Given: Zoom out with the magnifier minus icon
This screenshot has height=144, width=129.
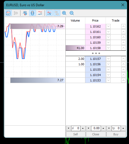Looking at the screenshot, I should [72, 13].
